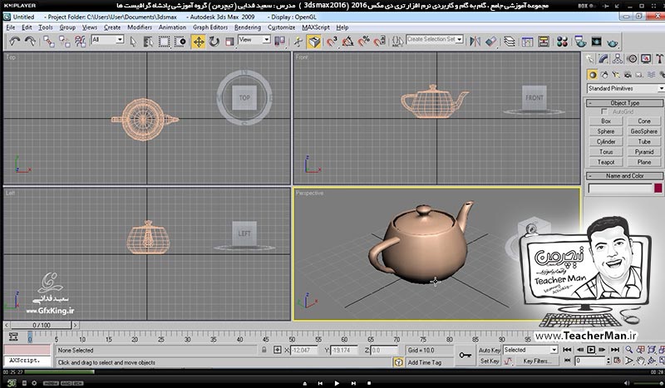Click the KMPlayer play button

(337, 383)
